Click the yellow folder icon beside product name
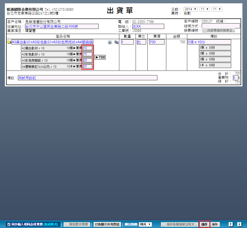Screen dimensions: 247x228 tap(9, 42)
